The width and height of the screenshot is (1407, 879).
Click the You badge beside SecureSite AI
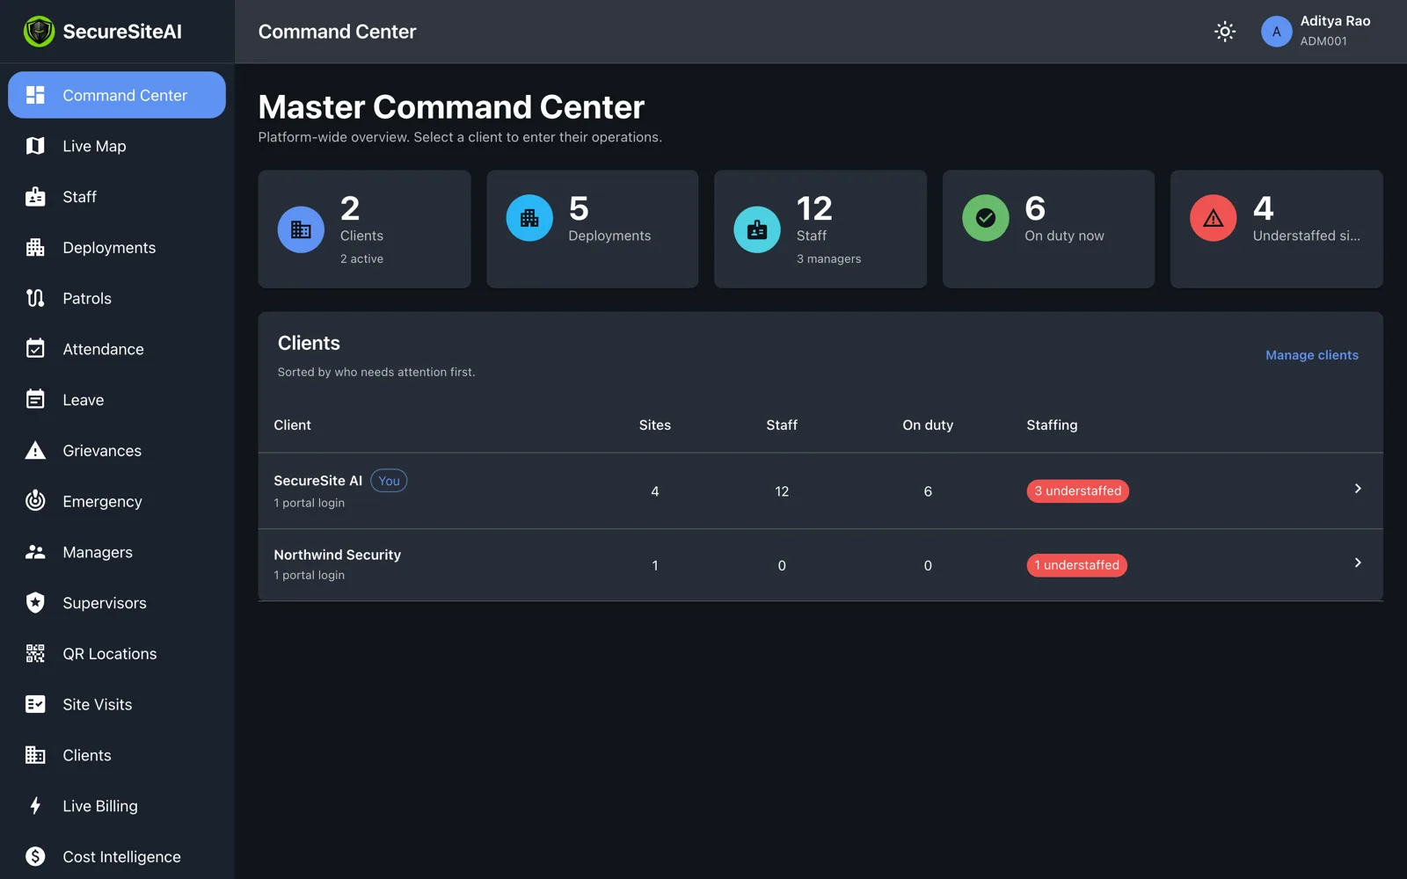click(389, 481)
